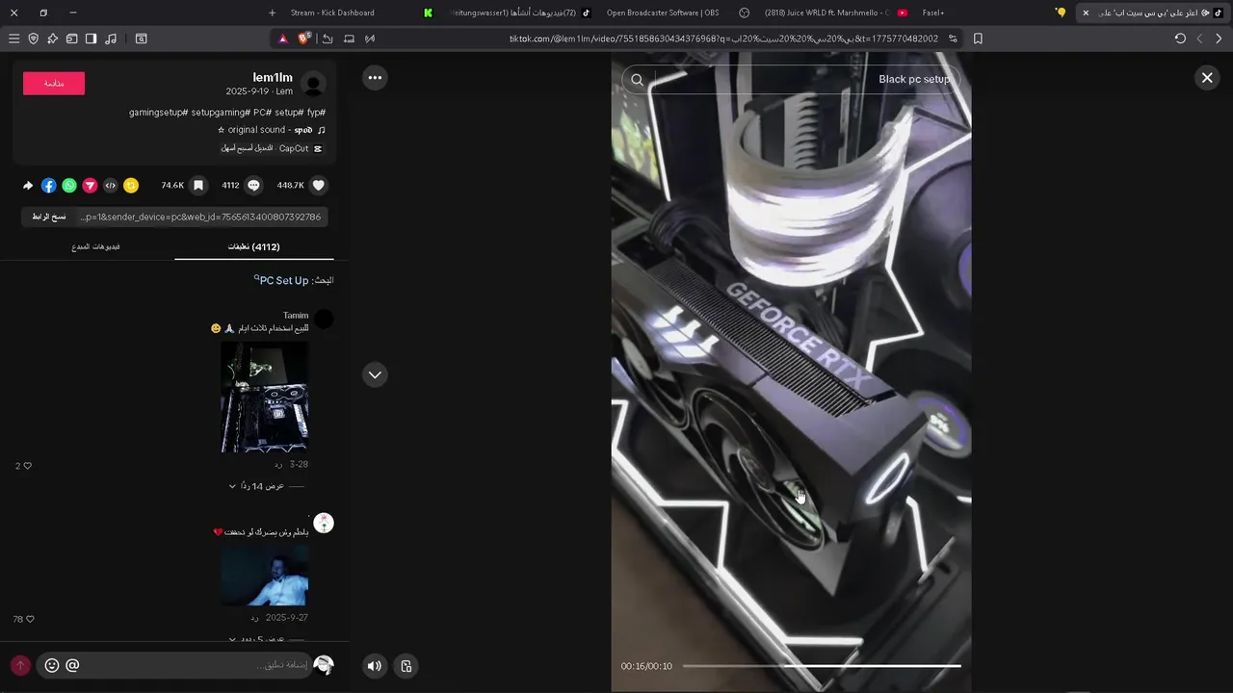
Task: Open the browser pin extensions icon
Action: (52, 38)
